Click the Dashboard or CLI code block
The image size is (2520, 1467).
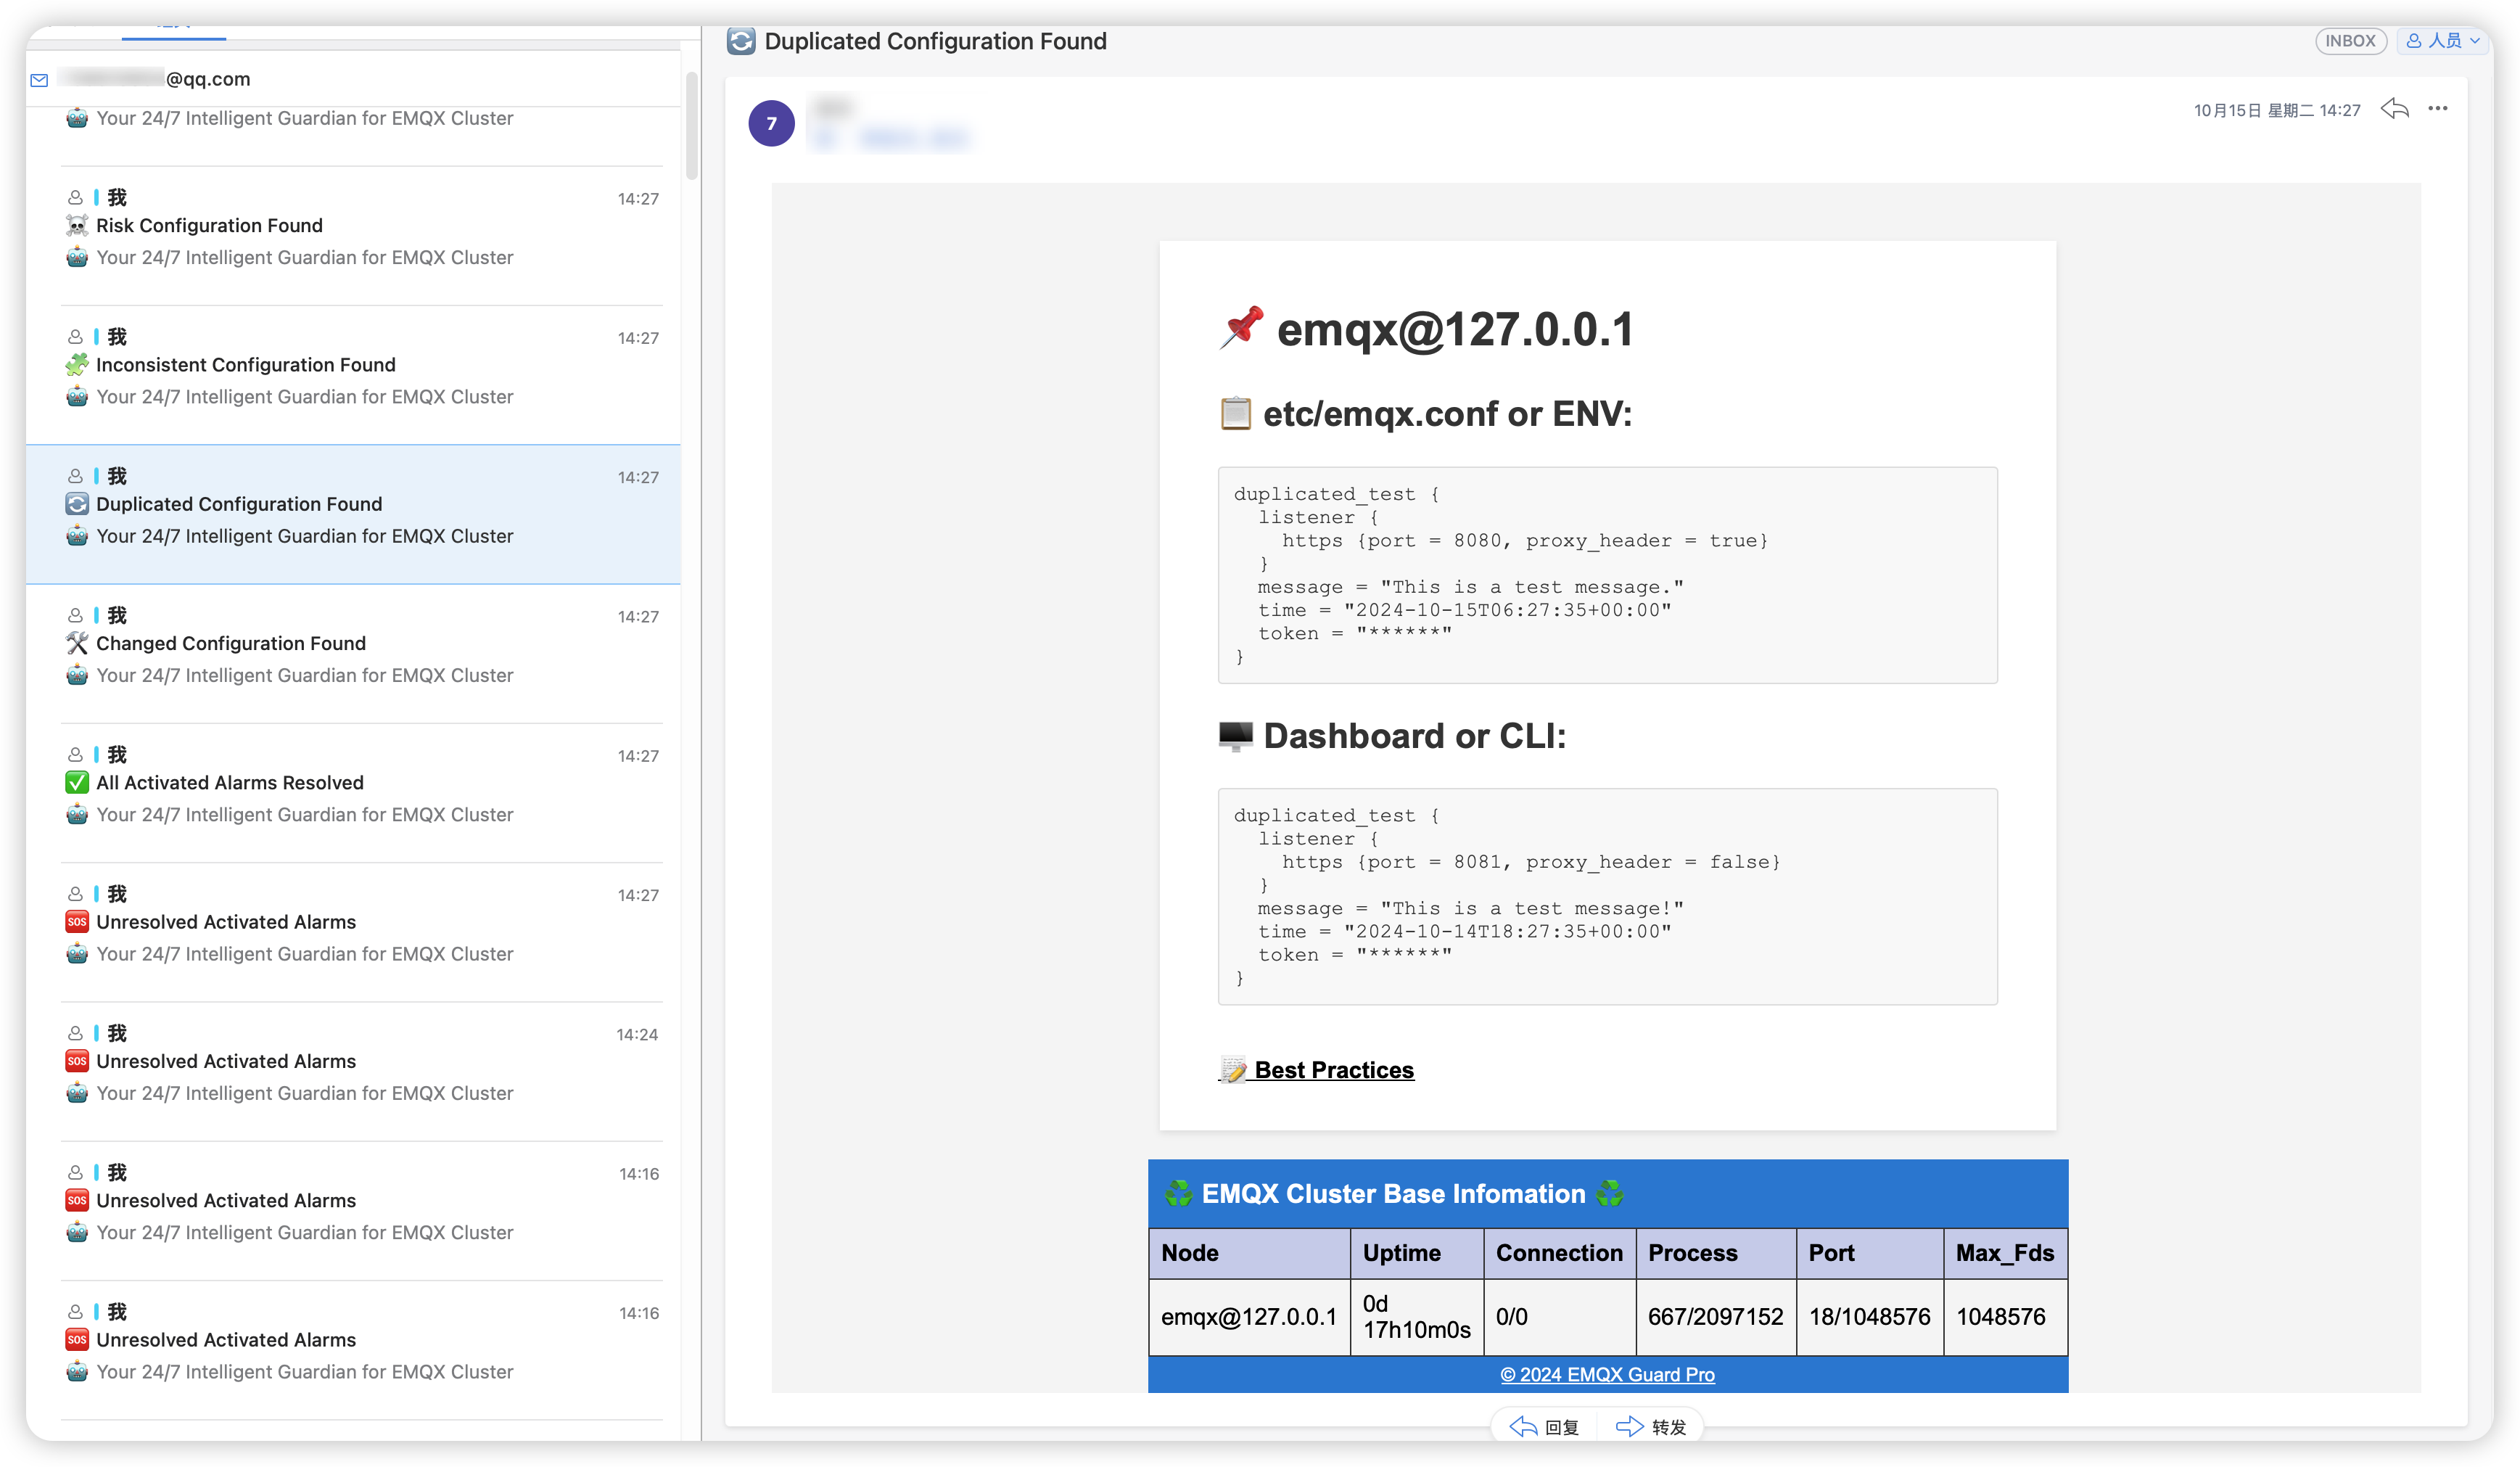1607,897
